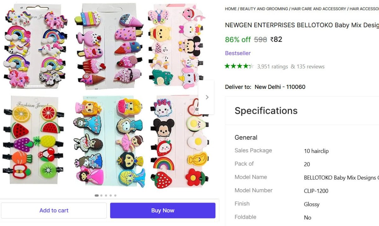
Task: Select the fruit hair clips card
Action: 34,140
